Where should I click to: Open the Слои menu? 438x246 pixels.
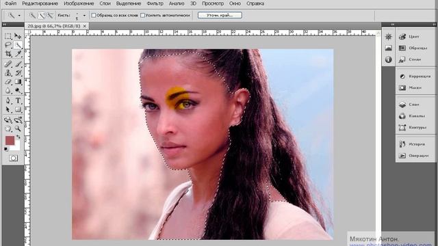(105, 3)
